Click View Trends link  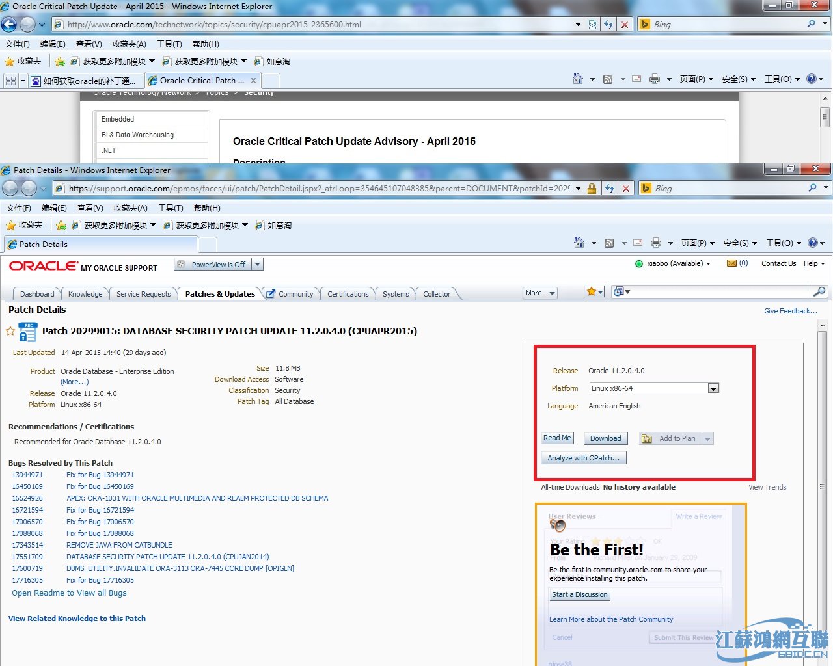[x=767, y=487]
